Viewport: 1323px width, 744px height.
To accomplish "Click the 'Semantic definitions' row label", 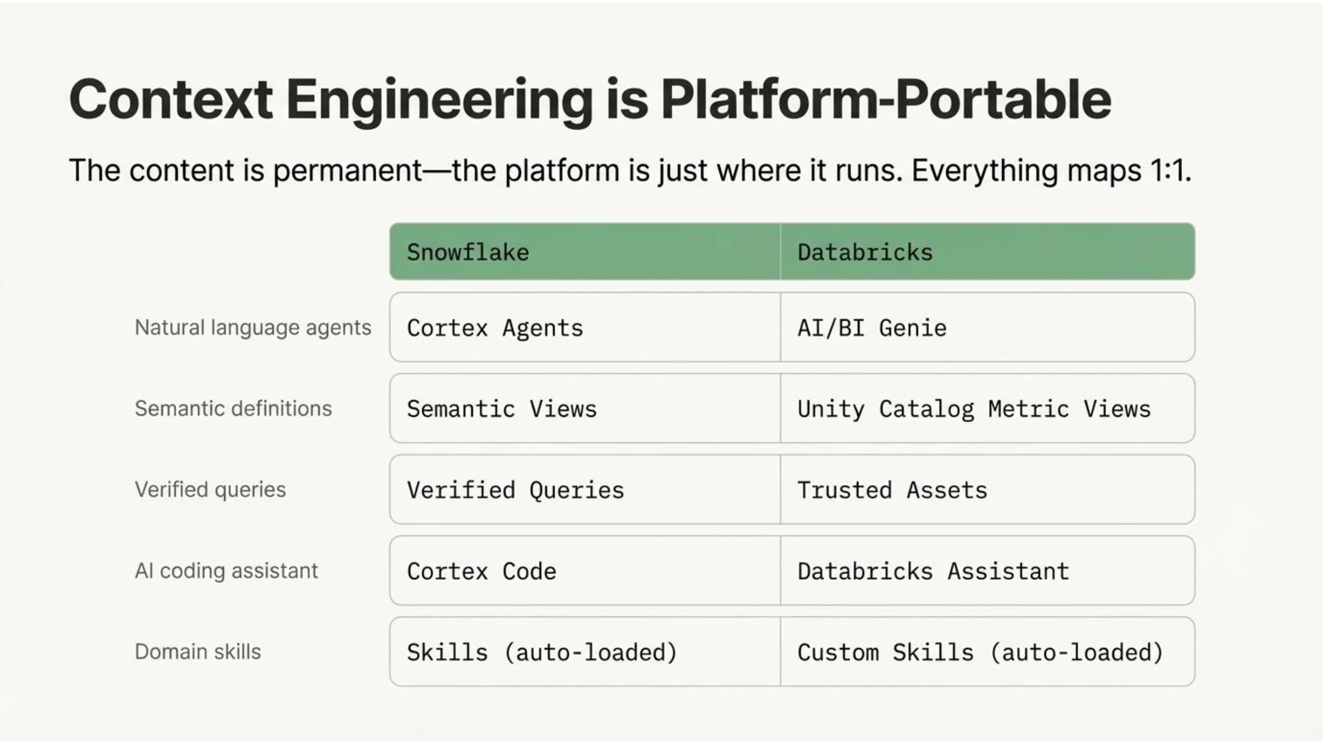I will [233, 409].
